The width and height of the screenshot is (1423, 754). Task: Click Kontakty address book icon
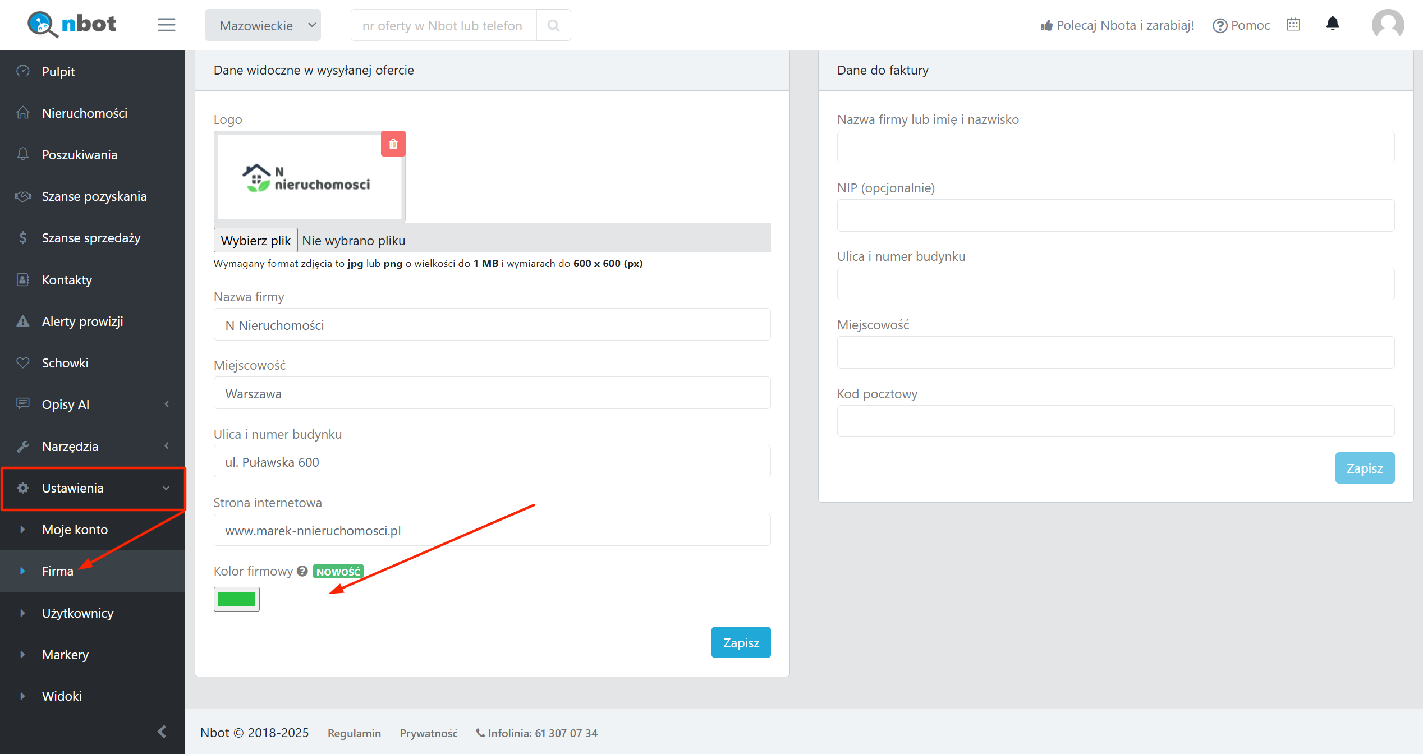coord(23,279)
